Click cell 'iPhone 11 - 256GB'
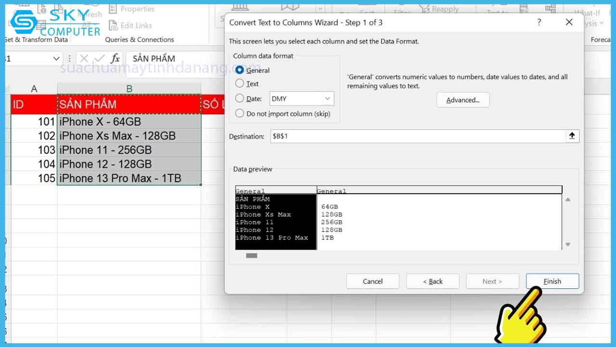 pyautogui.click(x=129, y=150)
